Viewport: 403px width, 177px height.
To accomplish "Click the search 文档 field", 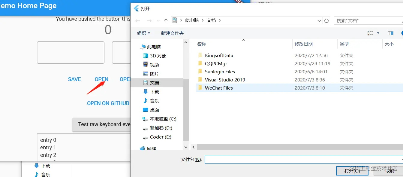I will point(368,20).
